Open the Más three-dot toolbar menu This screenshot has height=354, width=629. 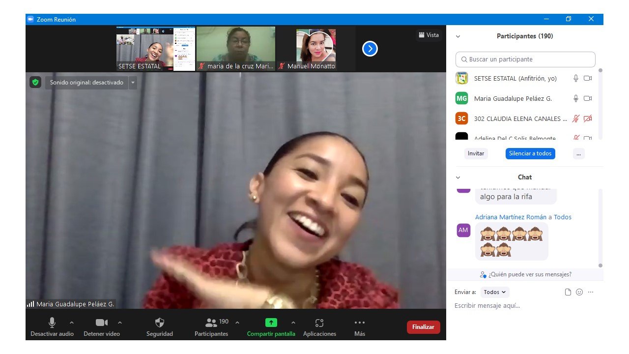pos(360,327)
